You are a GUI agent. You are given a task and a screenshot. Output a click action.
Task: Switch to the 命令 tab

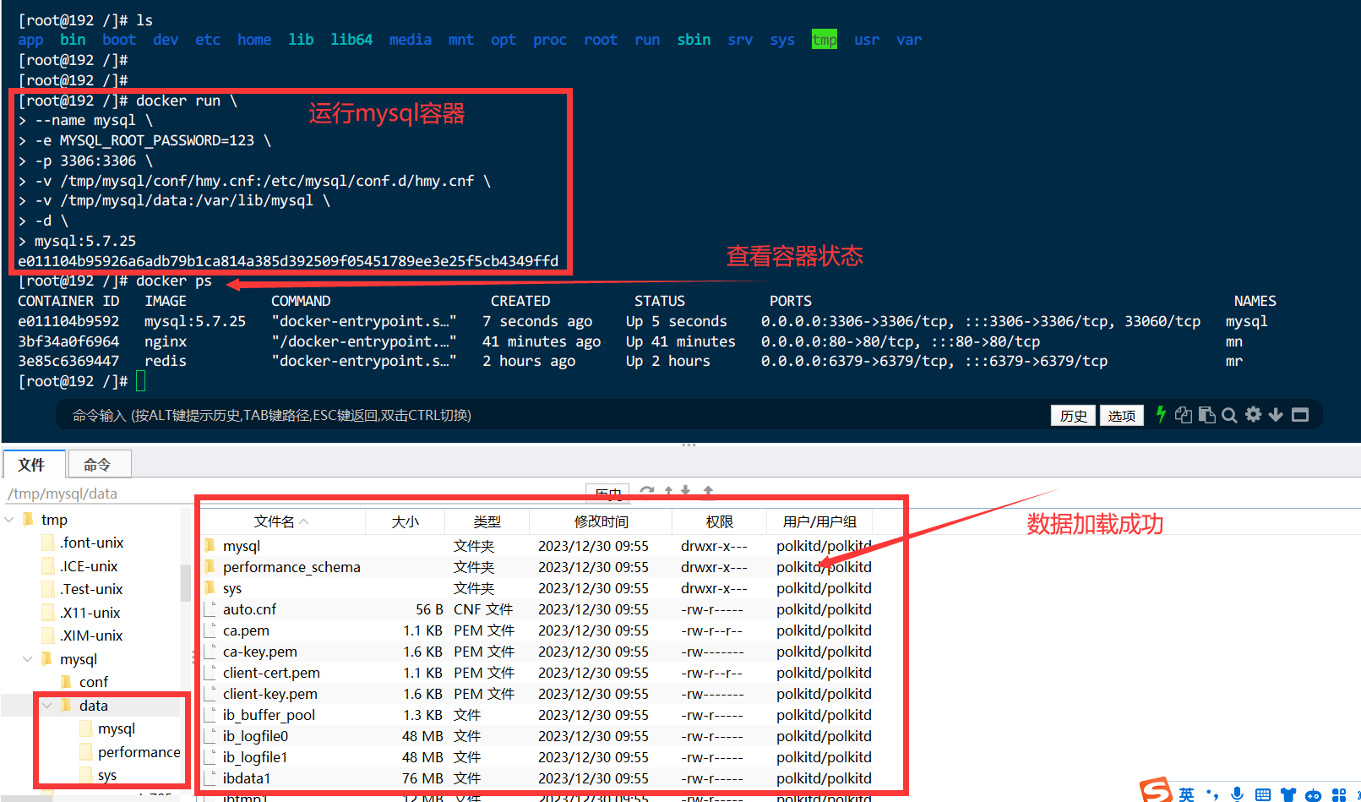pos(98,465)
